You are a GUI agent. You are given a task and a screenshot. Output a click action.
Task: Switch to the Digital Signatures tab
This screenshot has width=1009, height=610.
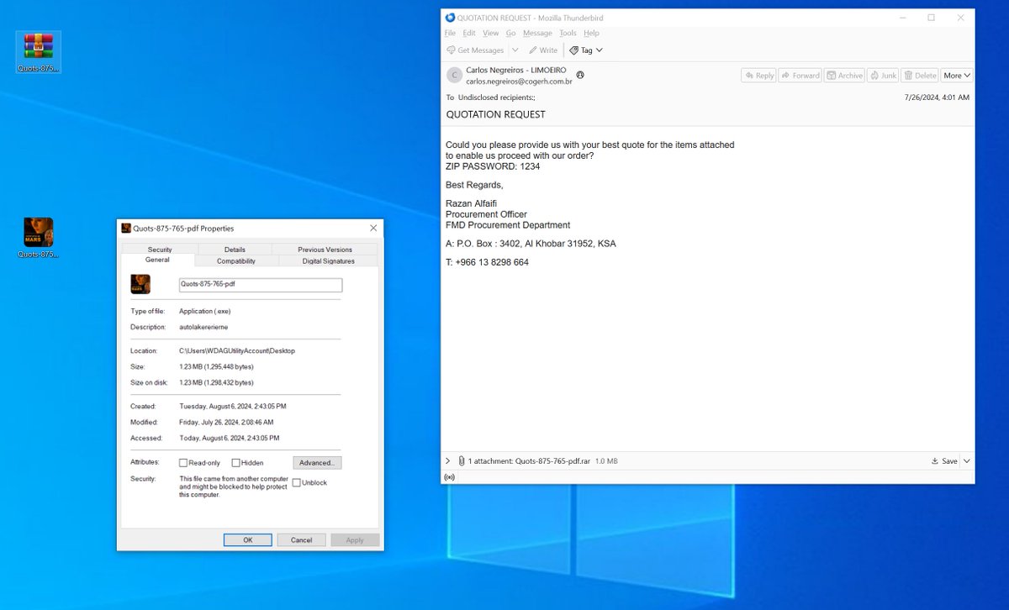(328, 260)
